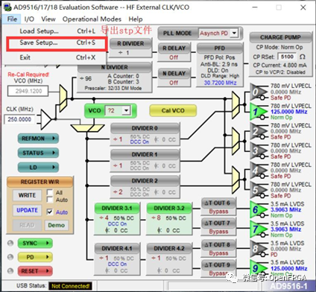Viewport: 316px width, 292px height.
Task: Open the Operational Modes menu
Action: tap(92, 19)
